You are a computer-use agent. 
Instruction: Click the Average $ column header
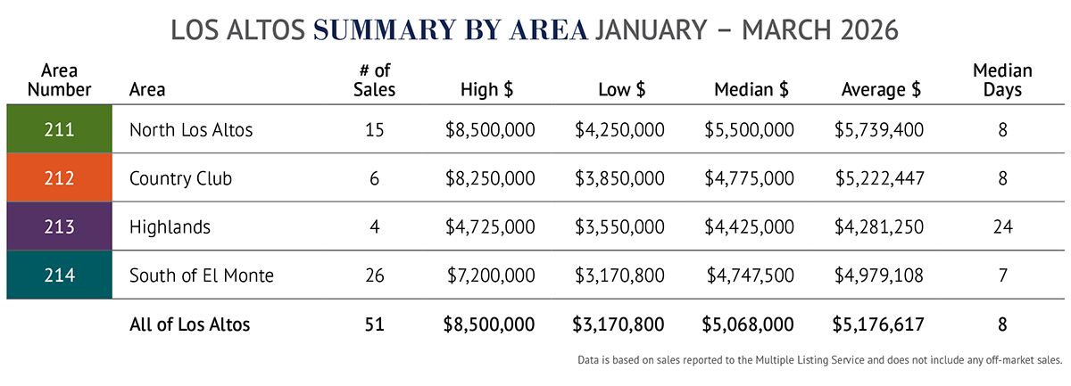pos(881,90)
